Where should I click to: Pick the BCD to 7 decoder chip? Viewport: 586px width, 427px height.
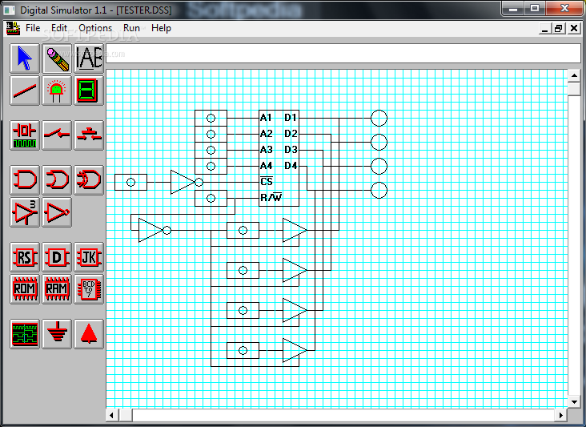(89, 289)
